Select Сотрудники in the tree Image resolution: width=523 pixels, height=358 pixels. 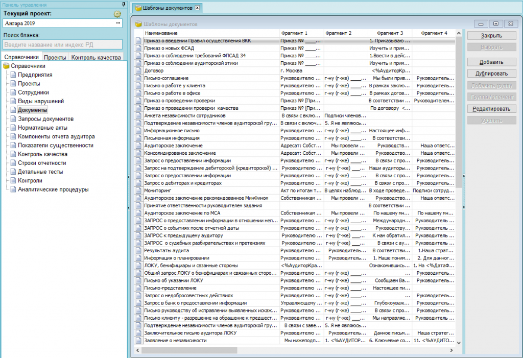click(x=33, y=92)
